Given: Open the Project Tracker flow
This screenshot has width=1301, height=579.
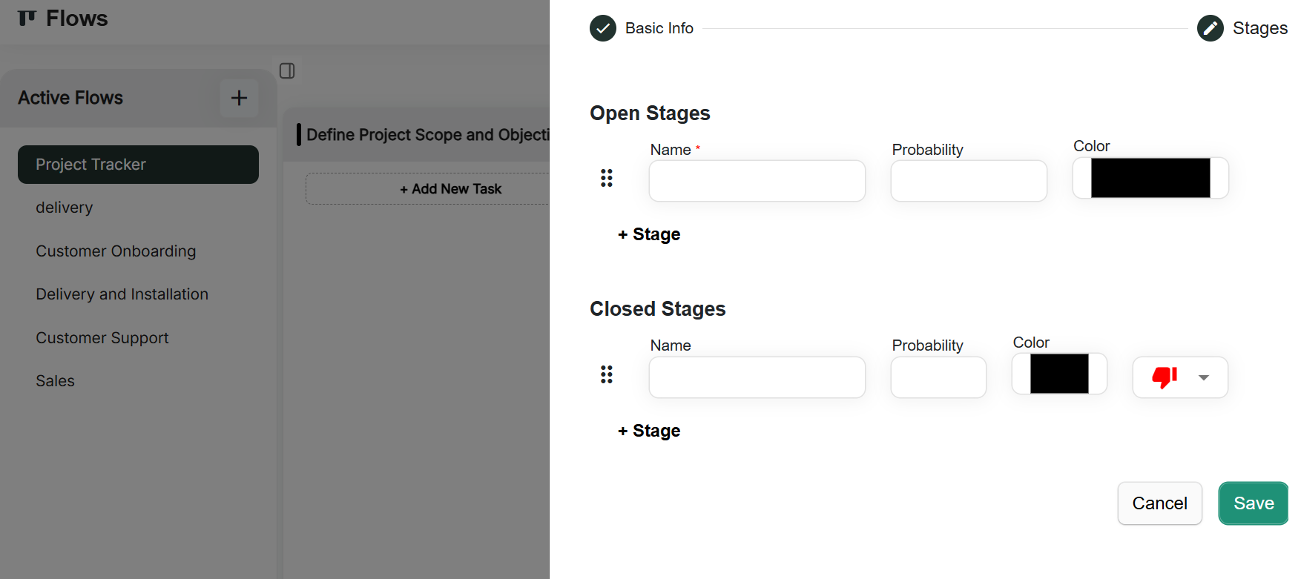Looking at the screenshot, I should tap(138, 165).
